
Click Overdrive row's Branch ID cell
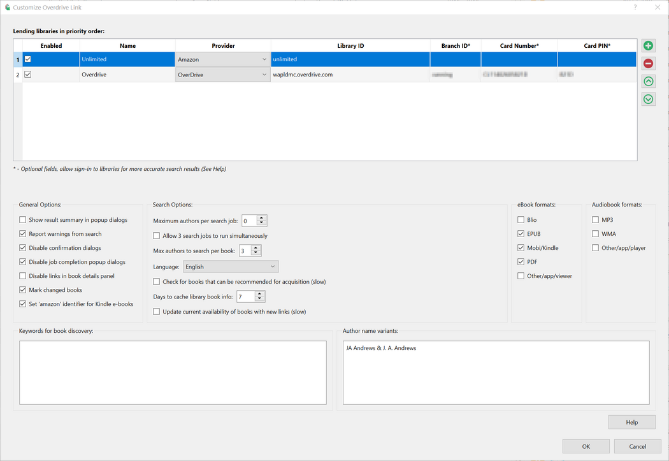coord(456,75)
